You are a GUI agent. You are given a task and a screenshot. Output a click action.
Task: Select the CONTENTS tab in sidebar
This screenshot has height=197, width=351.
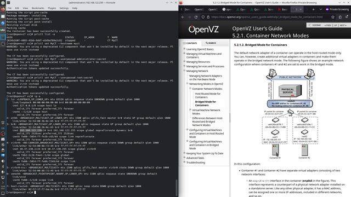point(190,43)
